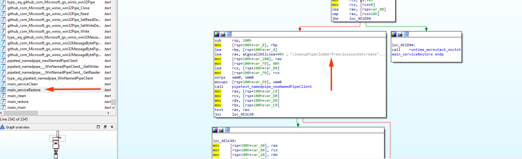Image resolution: width=522 pixels, height=159 pixels.
Task: Follow pipetest_namedpipe_newNamedPipeClient call reference
Action: [x=272, y=87]
